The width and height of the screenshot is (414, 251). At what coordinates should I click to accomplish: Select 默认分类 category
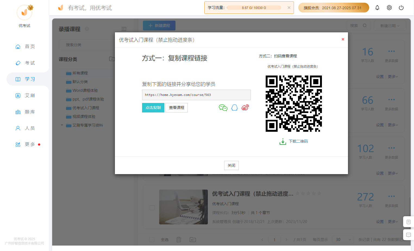pos(80,82)
